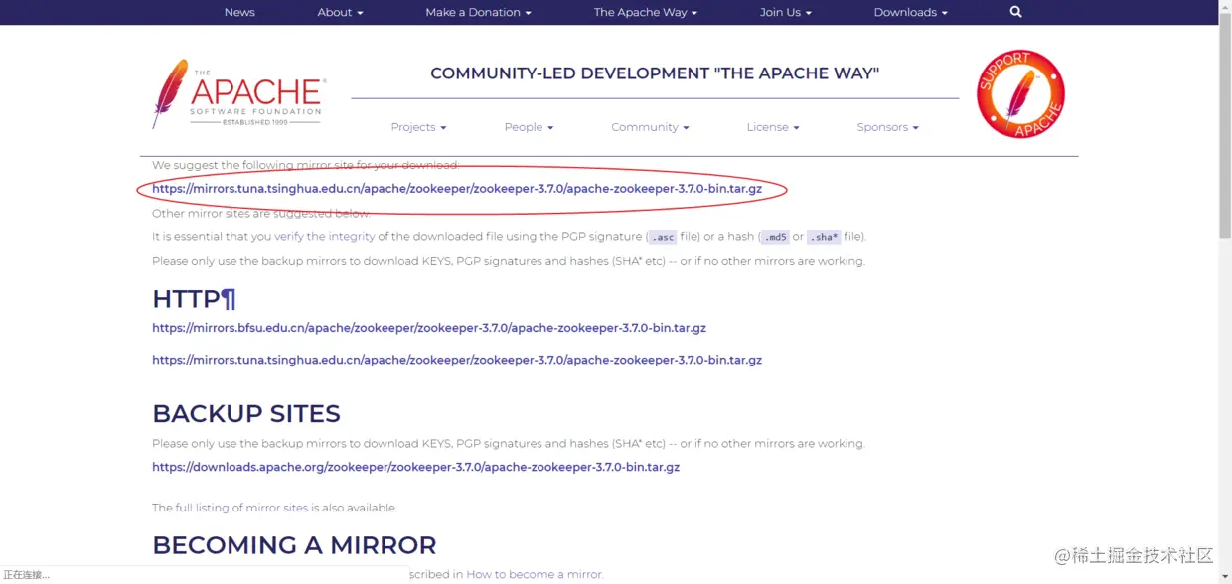The width and height of the screenshot is (1232, 584).
Task: Click the scrollbar down arrow
Action: [1225, 576]
